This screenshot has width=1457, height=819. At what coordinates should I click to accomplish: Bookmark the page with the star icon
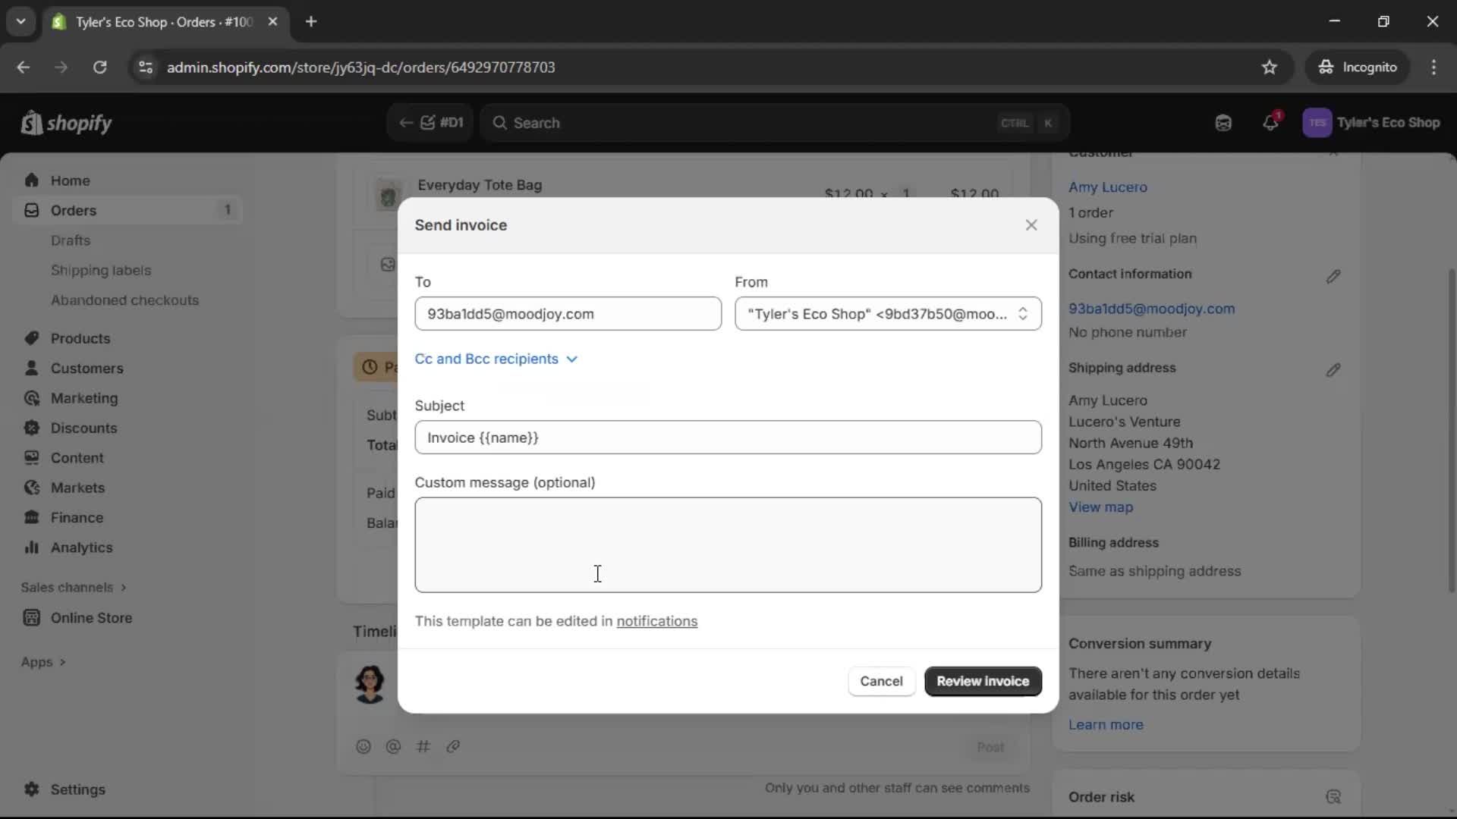(1269, 67)
